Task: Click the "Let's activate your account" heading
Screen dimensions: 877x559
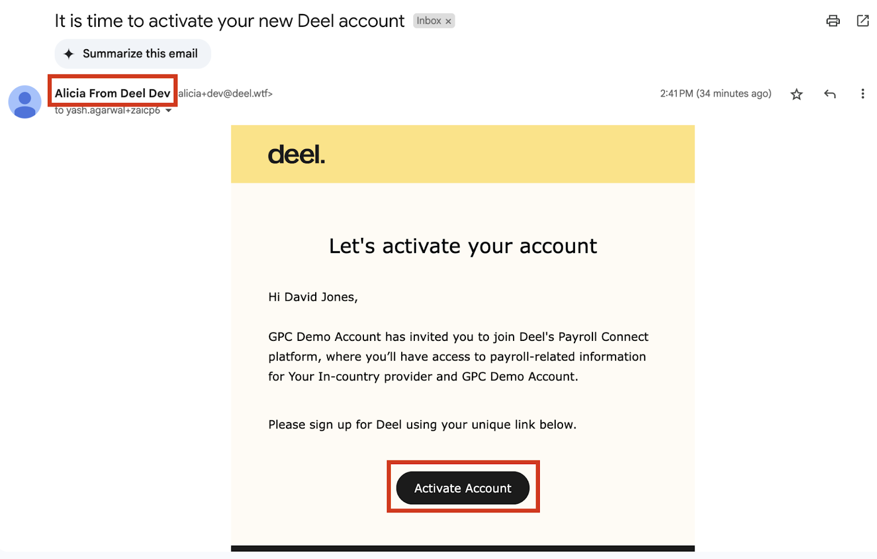Action: (x=463, y=246)
